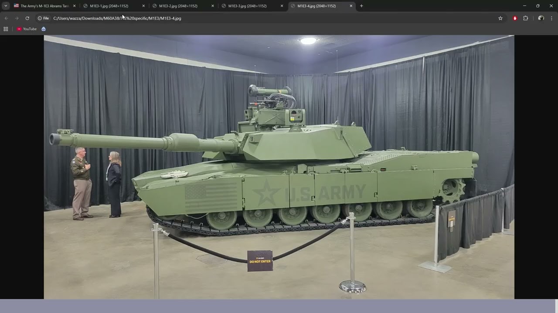Open the profile avatar menu

click(x=541, y=18)
